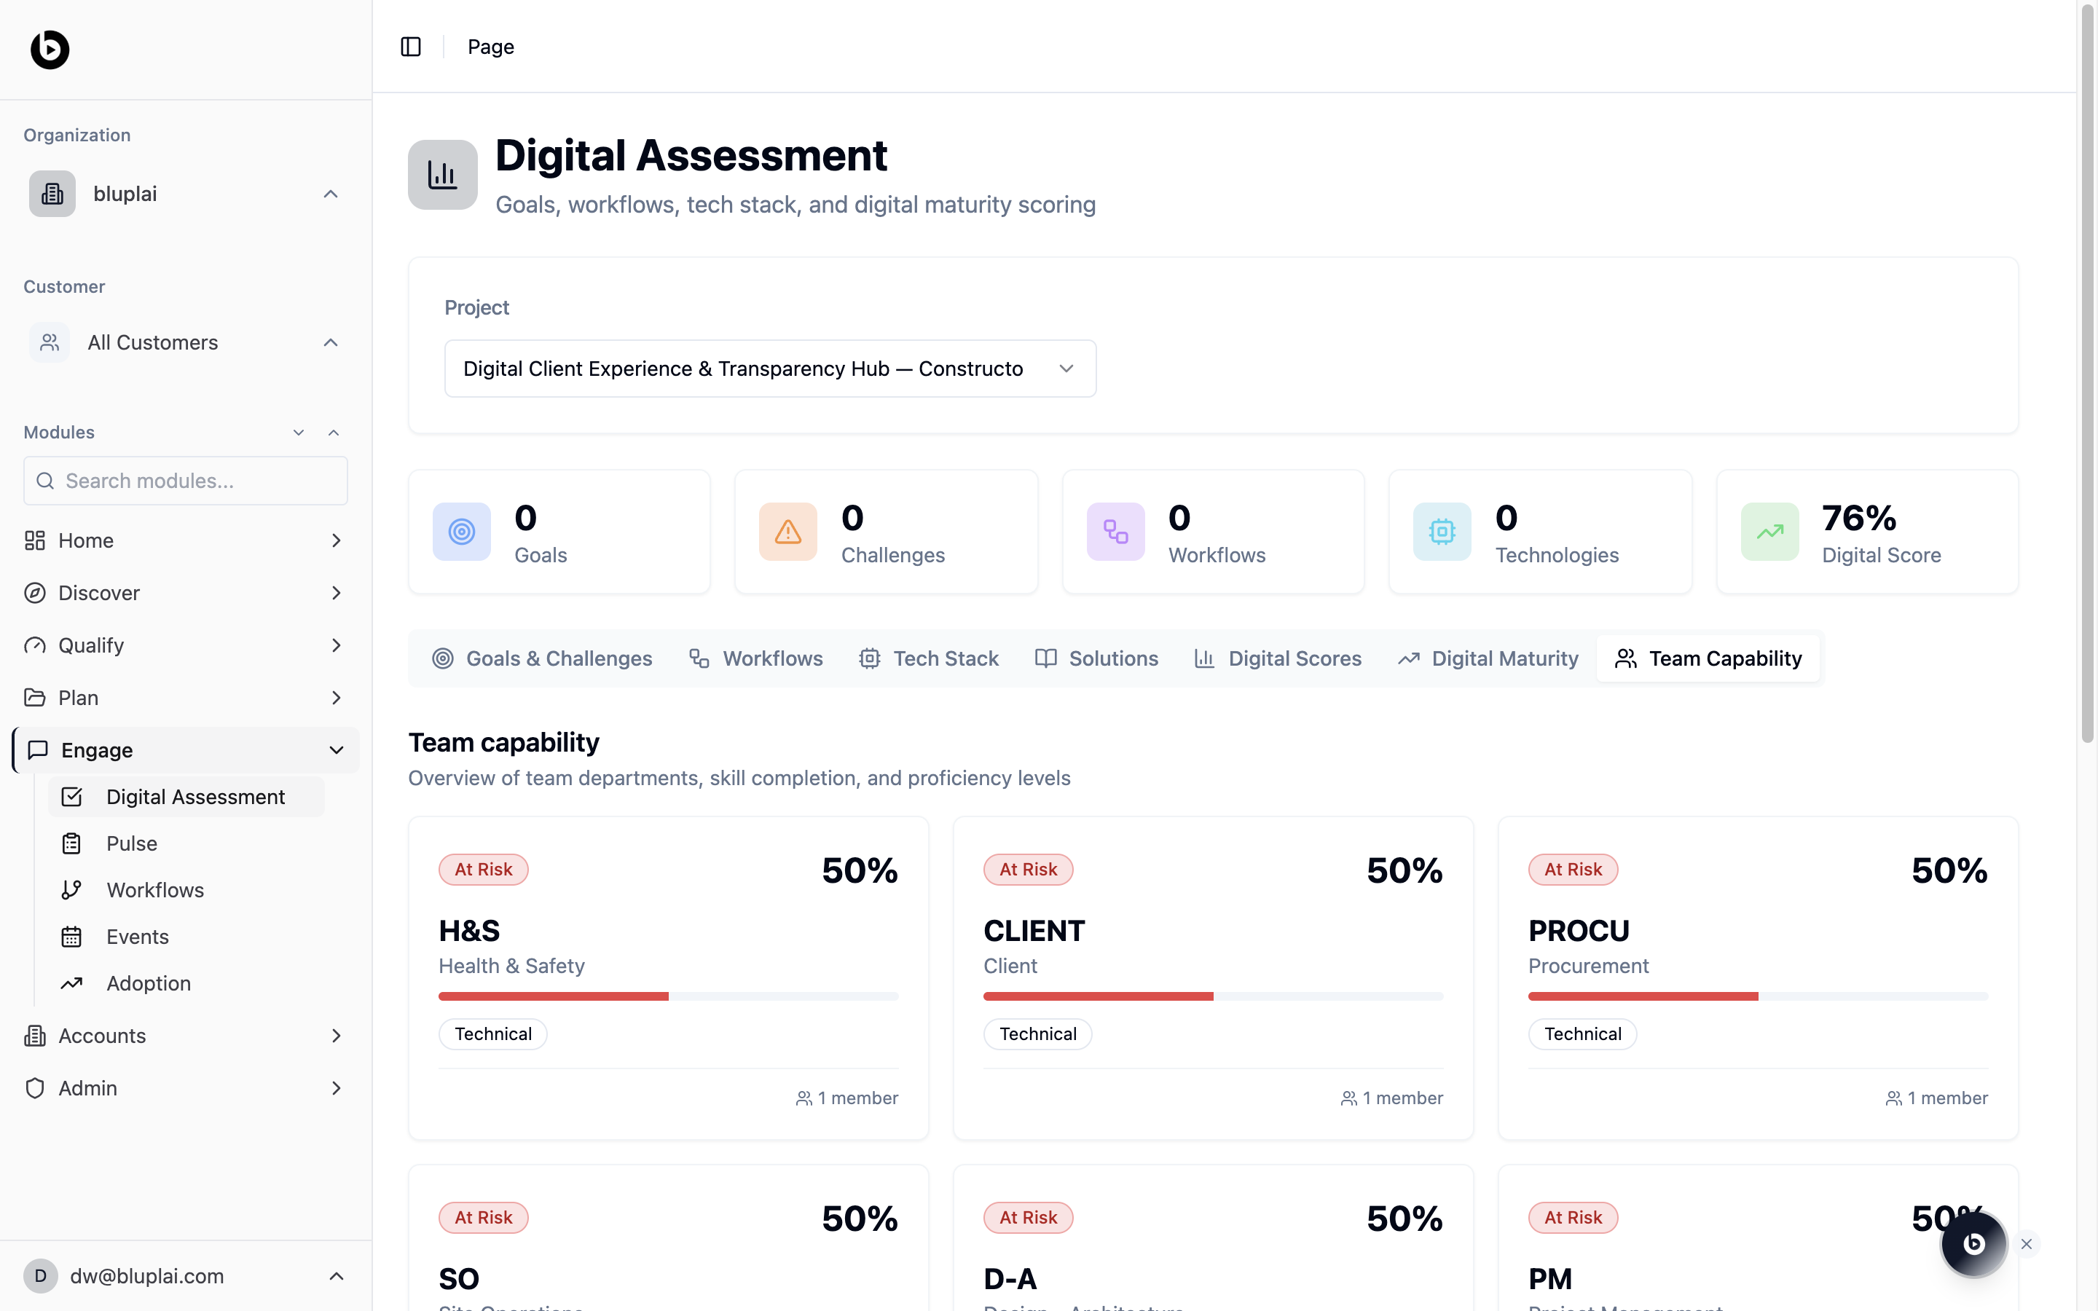
Task: Click the Technologies chip icon
Action: [1442, 532]
